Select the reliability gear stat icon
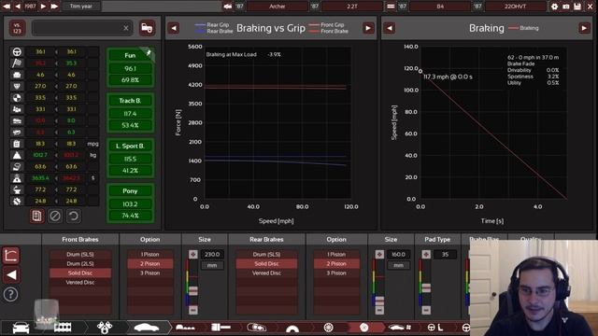 [17, 202]
